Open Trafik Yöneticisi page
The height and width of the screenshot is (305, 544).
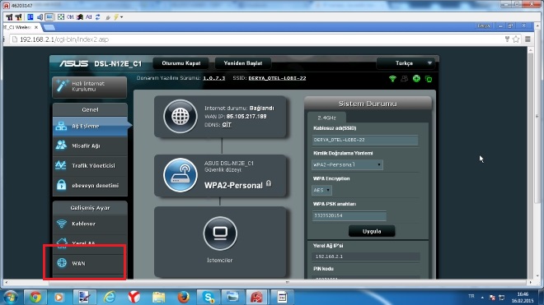point(90,165)
